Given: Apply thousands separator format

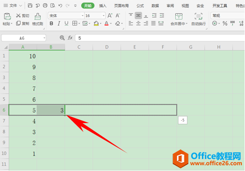Looking at the screenshot, I should coord(233,24).
